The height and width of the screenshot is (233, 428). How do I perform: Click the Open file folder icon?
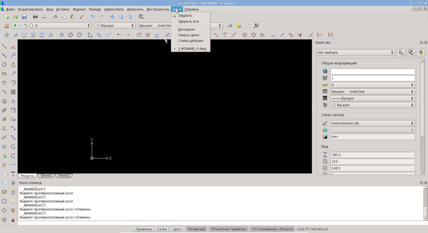[16, 17]
